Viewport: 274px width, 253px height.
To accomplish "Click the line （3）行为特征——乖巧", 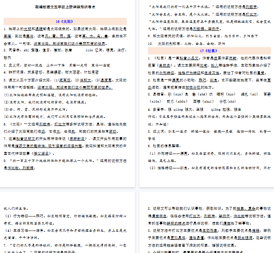I will click(65, 216).
